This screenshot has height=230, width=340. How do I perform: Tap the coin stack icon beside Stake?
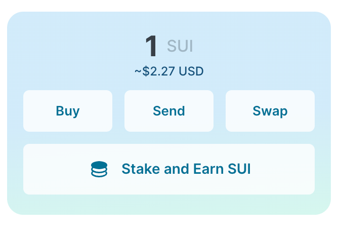coord(99,169)
